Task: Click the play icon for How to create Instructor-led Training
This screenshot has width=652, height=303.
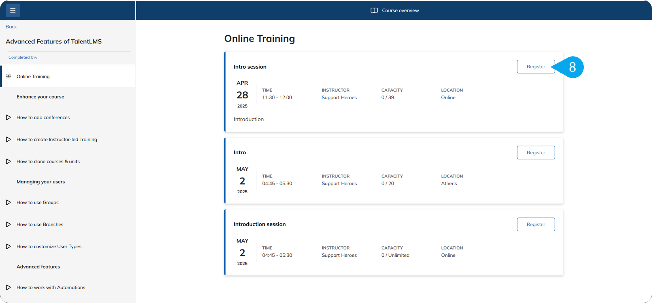Action: point(8,139)
